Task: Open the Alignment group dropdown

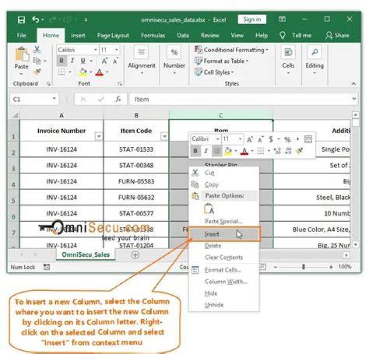Action: point(141,73)
